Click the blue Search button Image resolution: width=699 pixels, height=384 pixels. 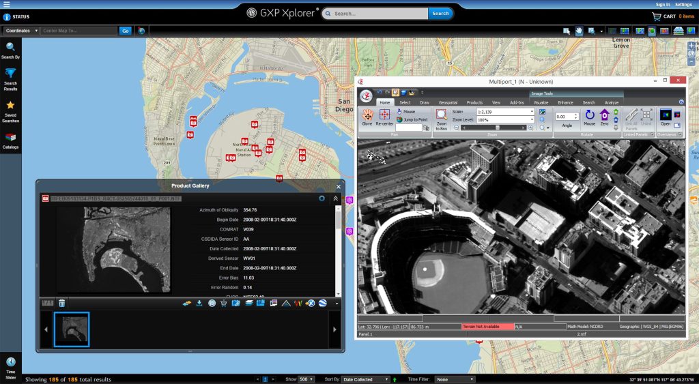coord(440,13)
